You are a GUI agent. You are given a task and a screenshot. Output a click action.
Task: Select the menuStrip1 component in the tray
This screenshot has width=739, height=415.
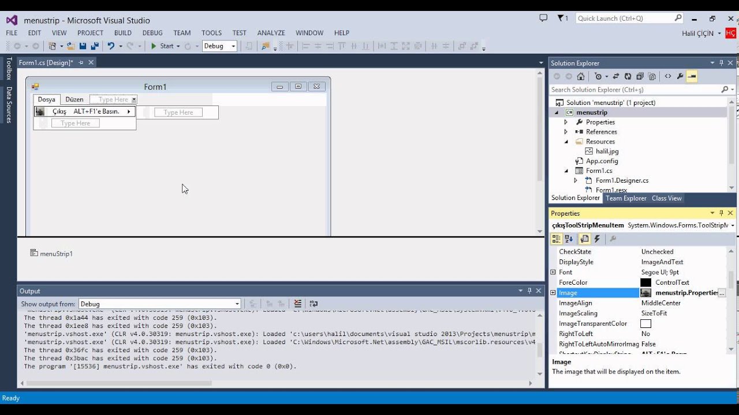point(51,254)
